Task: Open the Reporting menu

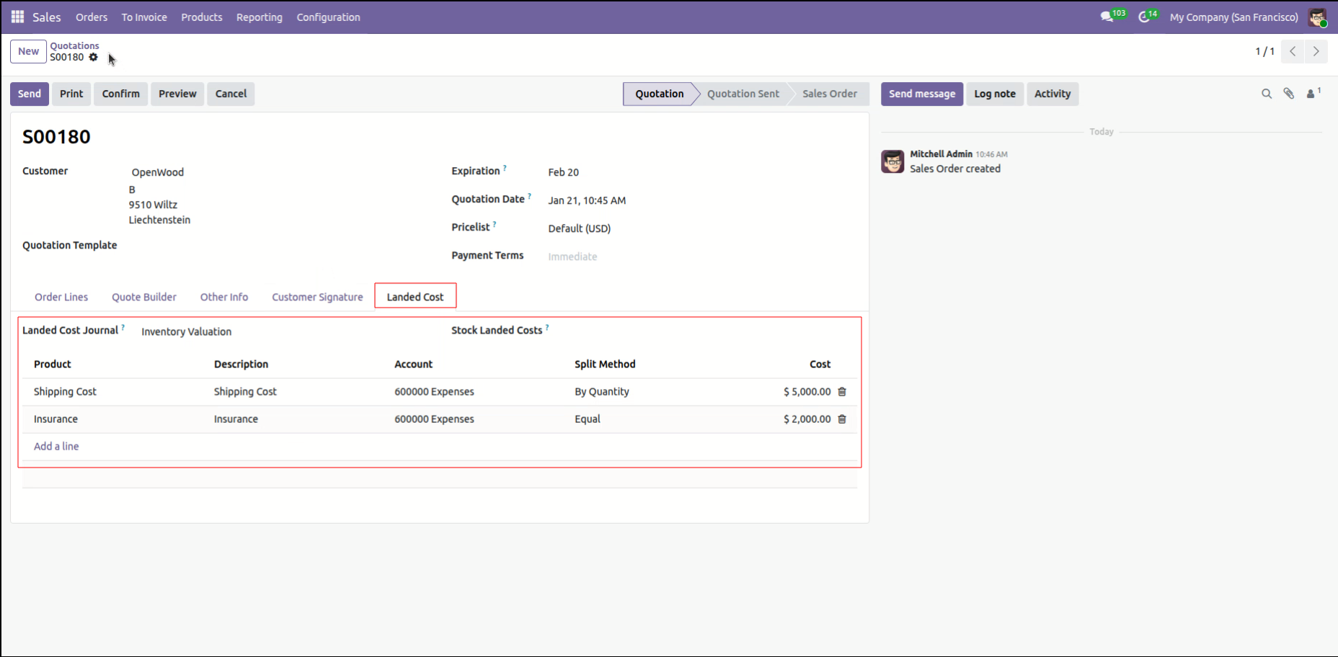Action: pos(259,17)
